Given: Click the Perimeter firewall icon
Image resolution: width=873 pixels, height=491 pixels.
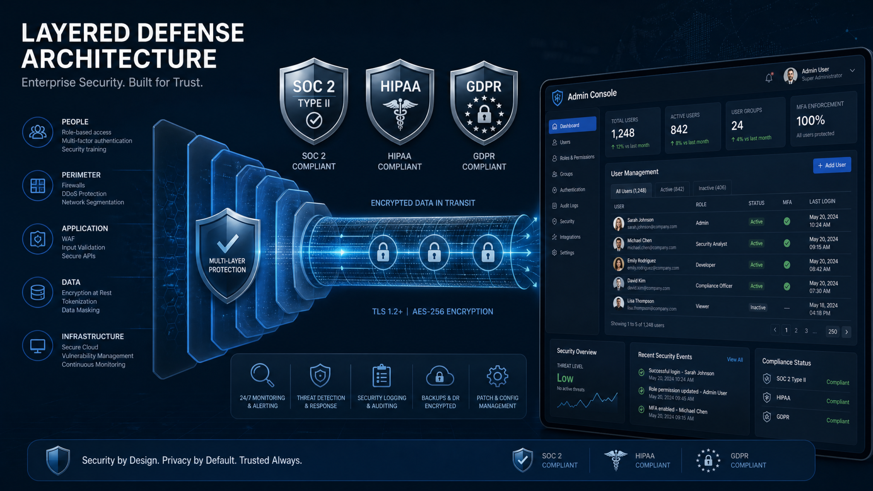Looking at the screenshot, I should click(38, 185).
